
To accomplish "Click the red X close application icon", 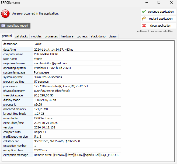I will point(144,26).
